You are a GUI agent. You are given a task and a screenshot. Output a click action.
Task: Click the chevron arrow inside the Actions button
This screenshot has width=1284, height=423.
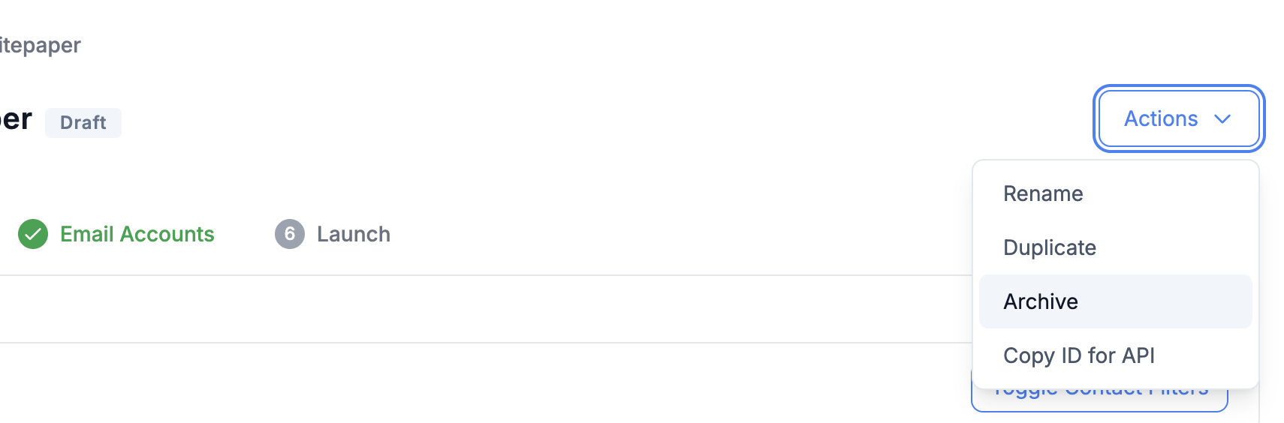[x=1222, y=119]
